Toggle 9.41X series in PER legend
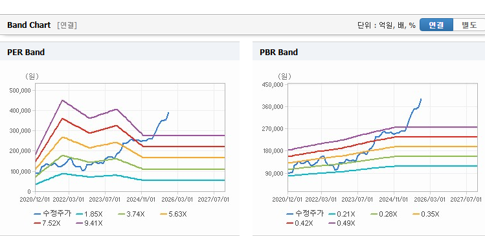The image size is (485, 236). [90, 223]
